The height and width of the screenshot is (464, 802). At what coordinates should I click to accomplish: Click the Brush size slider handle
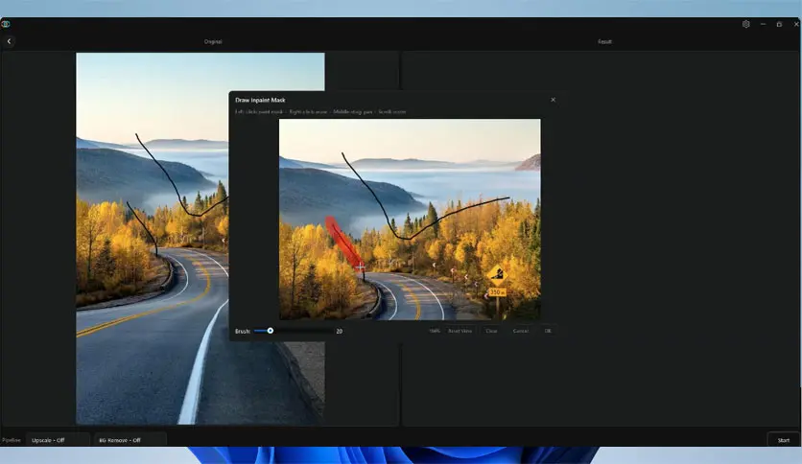[271, 331]
